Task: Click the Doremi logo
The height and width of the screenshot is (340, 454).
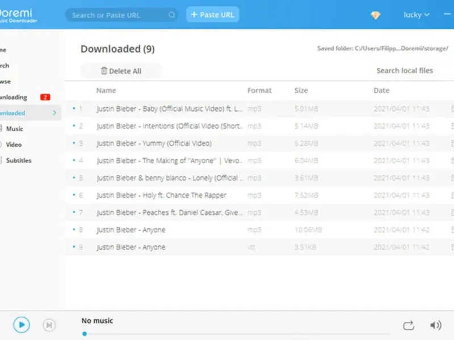Action: pos(18,15)
